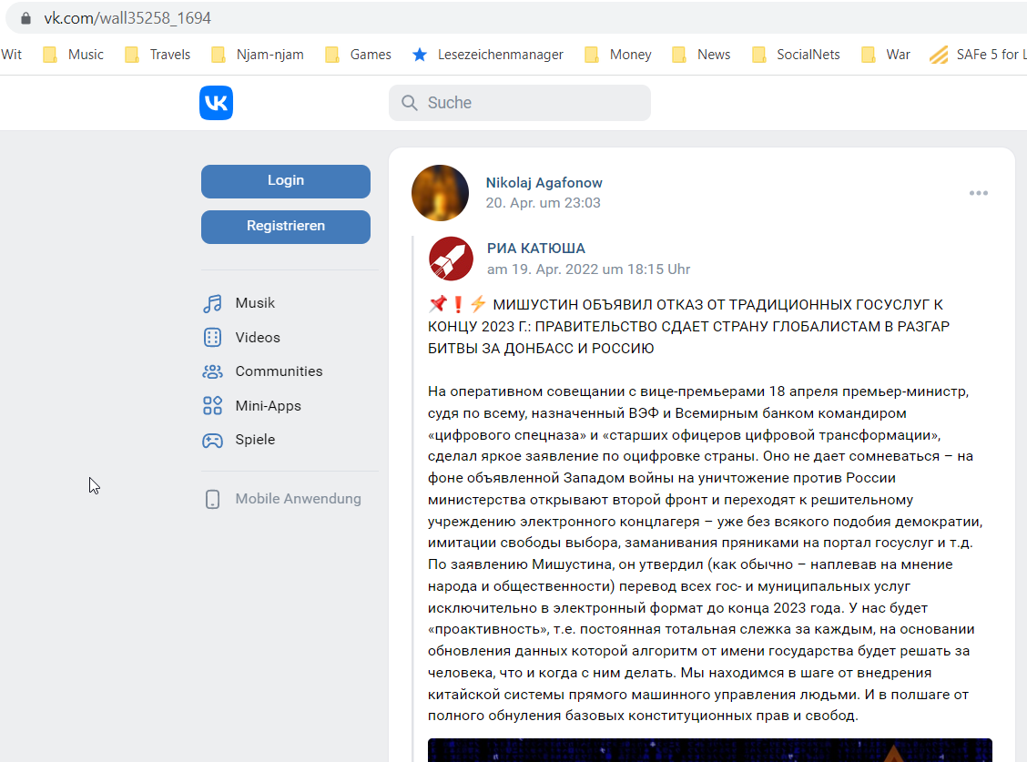Open the Njam-njam bookmarks folder
The width and height of the screenshot is (1027, 762).
[x=258, y=55]
